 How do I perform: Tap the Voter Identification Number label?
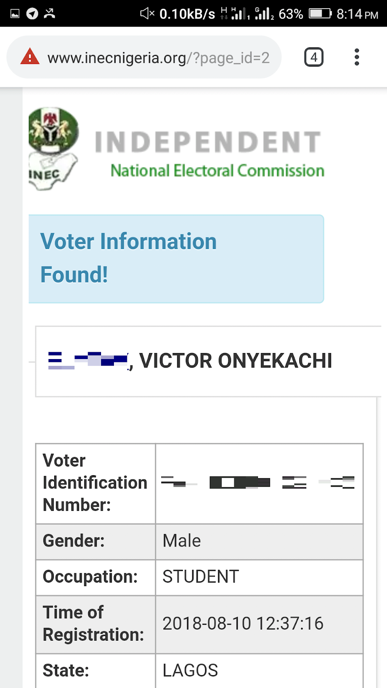95,482
